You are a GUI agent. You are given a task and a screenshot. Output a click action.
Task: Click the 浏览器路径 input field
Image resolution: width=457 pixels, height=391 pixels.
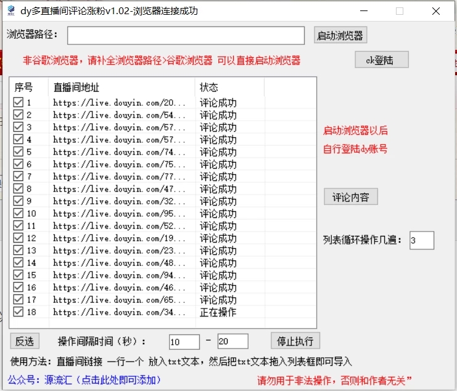pos(186,36)
